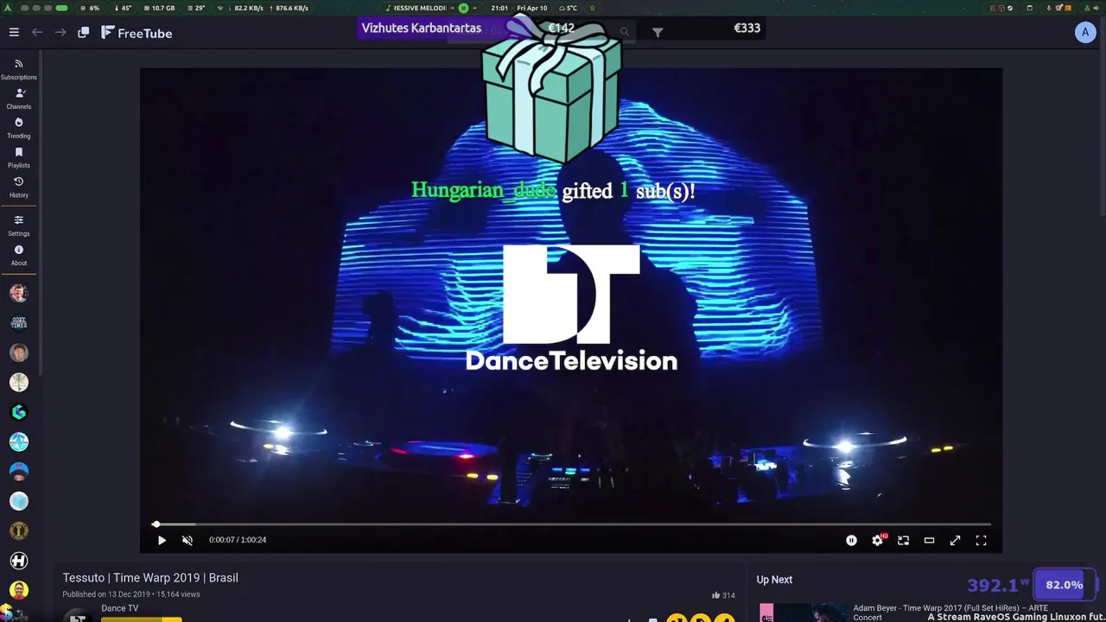This screenshot has height=622, width=1106.
Task: Open About in the sidebar
Action: click(x=19, y=255)
